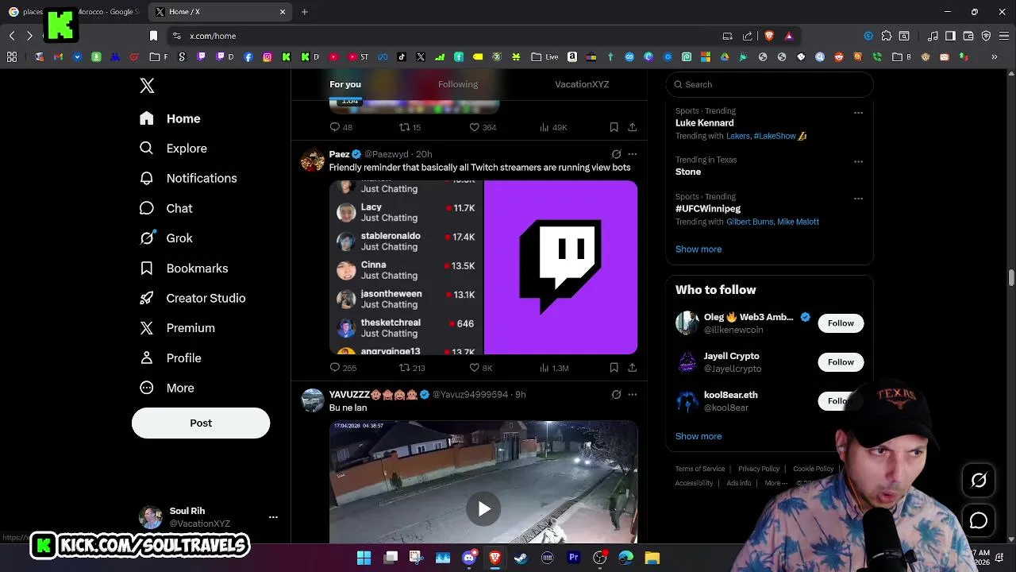Open more options for Luke Kennard trend
This screenshot has width=1016, height=572.
coord(858,113)
